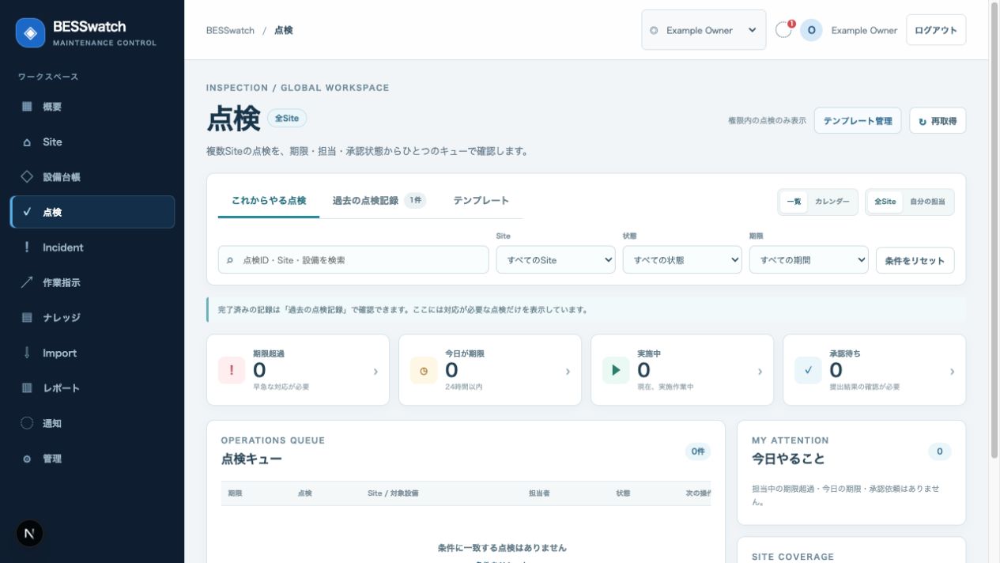Click the 期限 column header
Image resolution: width=1000 pixels, height=563 pixels.
tap(235, 493)
